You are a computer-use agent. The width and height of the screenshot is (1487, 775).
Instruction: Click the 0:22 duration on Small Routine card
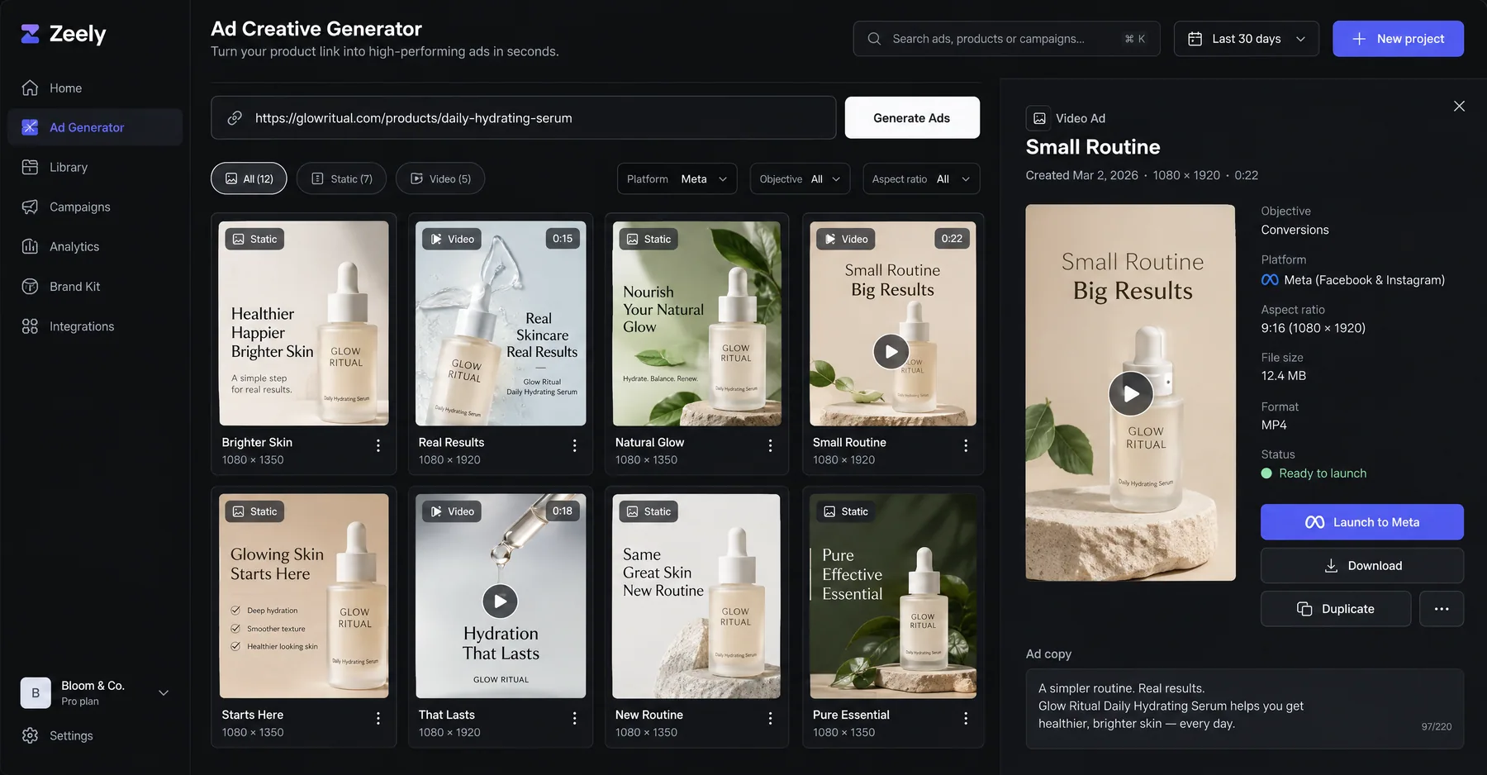coord(952,239)
